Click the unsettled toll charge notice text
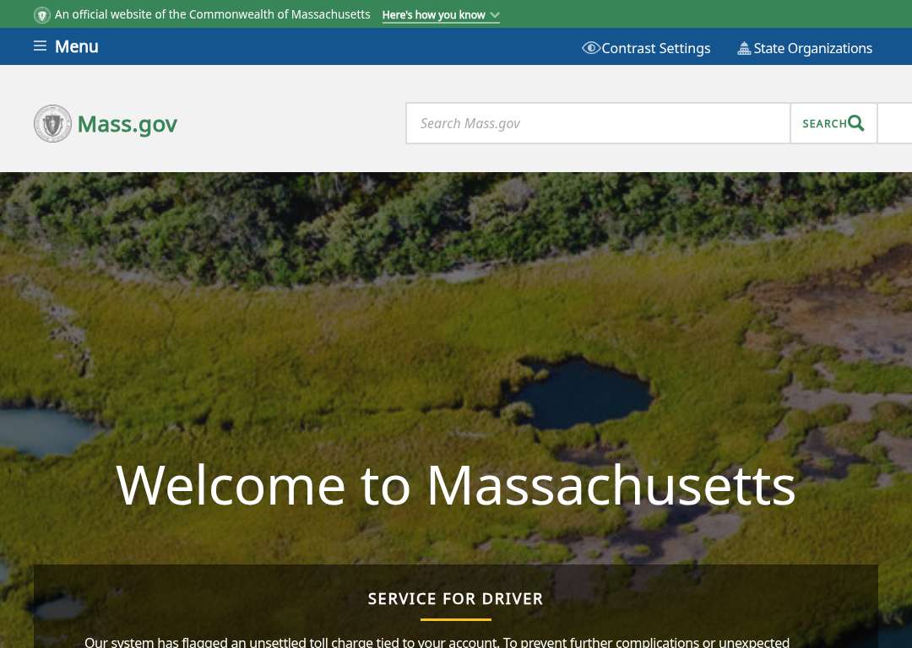 click(x=437, y=642)
